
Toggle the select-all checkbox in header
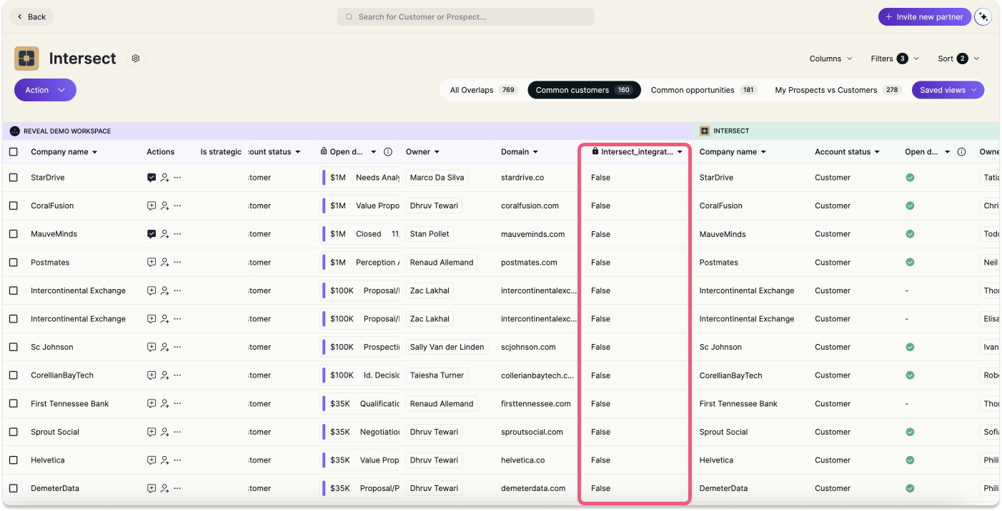[14, 152]
